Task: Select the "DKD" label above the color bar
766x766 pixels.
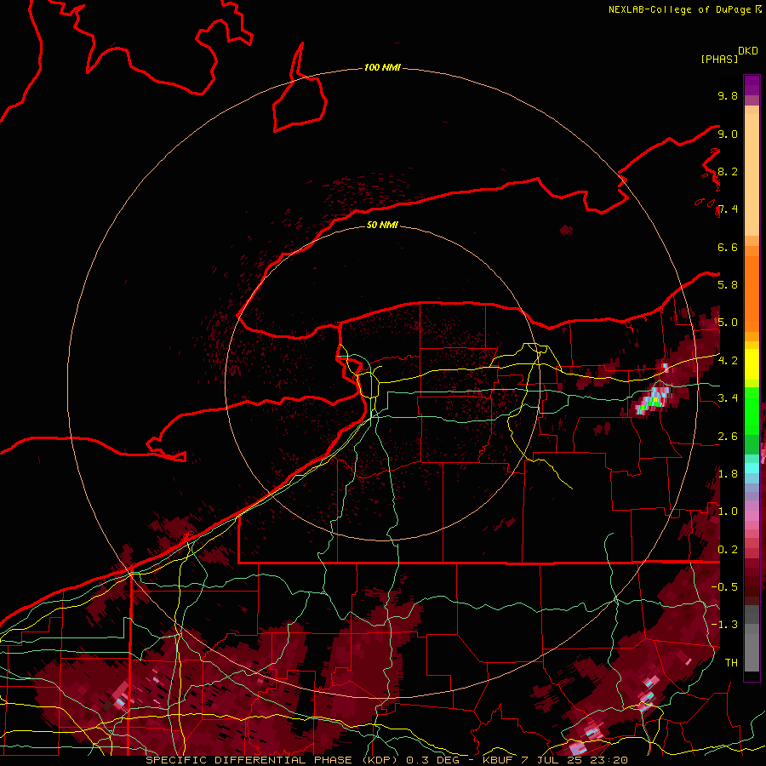Action: click(748, 51)
